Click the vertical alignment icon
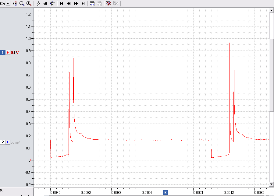Screen dimensions: 274x196 (x=38, y=3)
